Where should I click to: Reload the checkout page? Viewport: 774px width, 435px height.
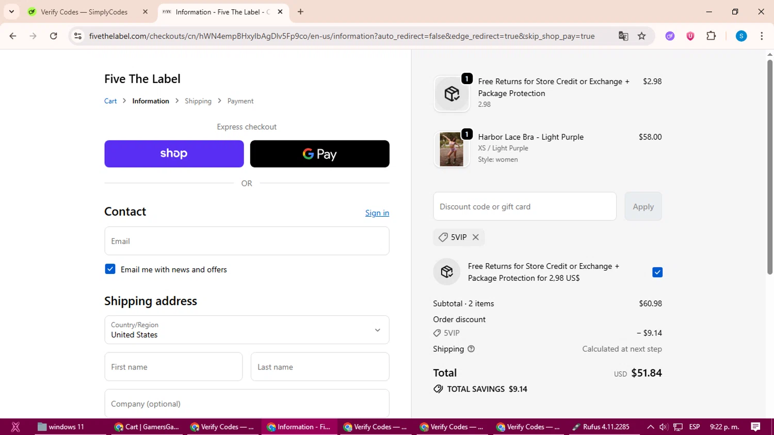click(54, 36)
